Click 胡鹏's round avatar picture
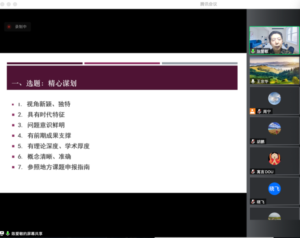Viewport: 300px width, 238px height. point(274,128)
